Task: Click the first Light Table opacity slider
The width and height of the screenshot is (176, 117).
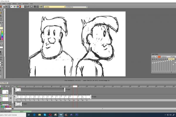Action: [153, 66]
